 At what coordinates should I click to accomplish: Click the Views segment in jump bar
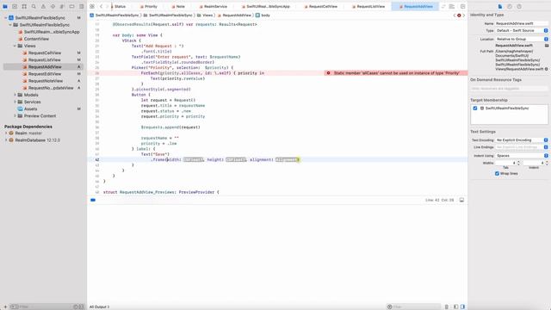click(205, 15)
